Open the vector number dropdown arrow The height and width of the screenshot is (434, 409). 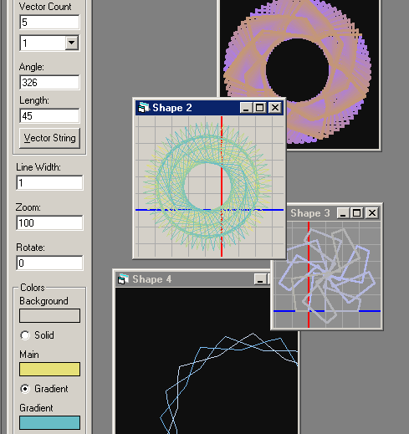point(72,43)
